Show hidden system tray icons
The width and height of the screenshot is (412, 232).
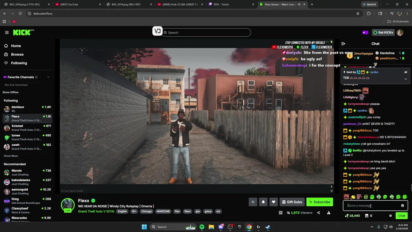click(371, 227)
